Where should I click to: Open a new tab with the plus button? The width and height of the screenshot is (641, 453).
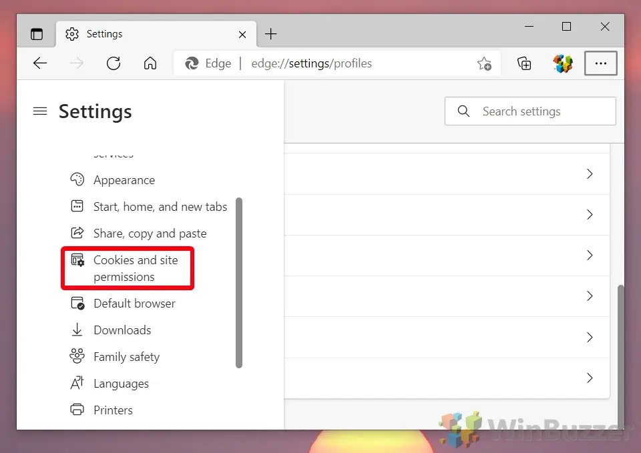coord(270,34)
